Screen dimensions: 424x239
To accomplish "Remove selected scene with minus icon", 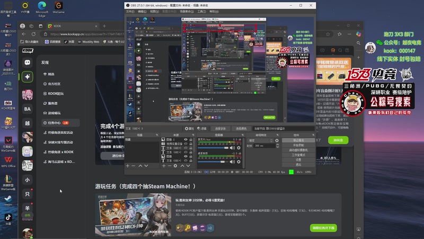I will click(134, 166).
